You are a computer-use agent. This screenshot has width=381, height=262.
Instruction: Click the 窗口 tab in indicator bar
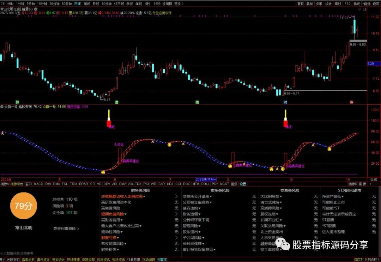click(29, 184)
